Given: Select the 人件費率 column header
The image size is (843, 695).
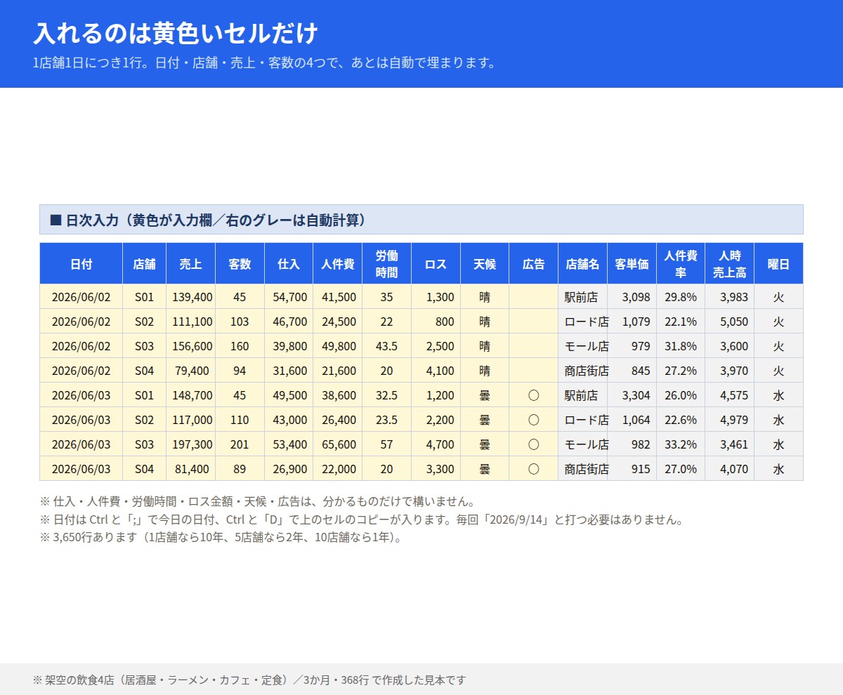Looking at the screenshot, I should 681,264.
